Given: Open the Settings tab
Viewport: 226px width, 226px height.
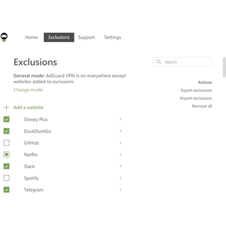Looking at the screenshot, I should pyautogui.click(x=113, y=37).
